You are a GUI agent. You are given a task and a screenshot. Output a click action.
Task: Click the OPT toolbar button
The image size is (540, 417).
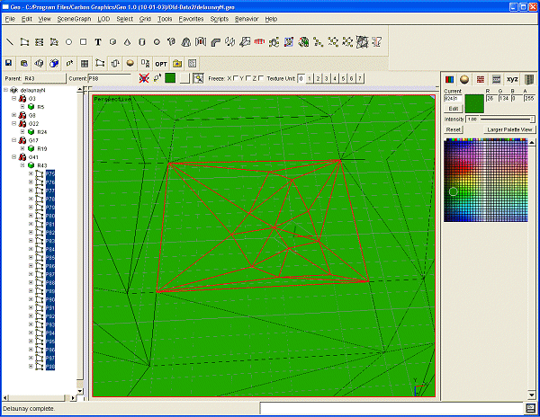pos(161,64)
